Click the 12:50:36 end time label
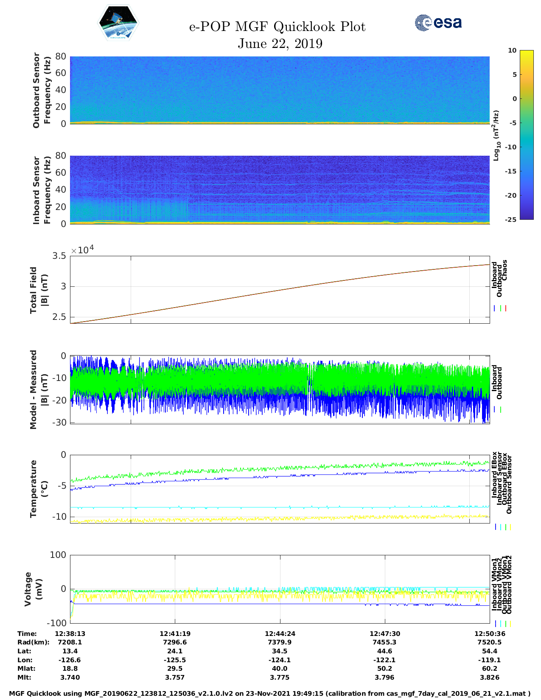541x700 pixels. click(x=489, y=634)
